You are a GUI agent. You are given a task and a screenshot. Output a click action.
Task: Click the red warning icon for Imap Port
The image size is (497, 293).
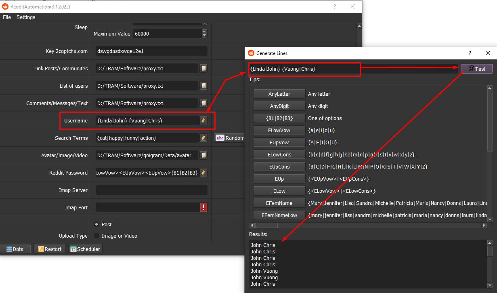(204, 207)
